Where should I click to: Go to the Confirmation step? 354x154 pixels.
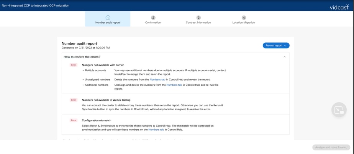click(153, 19)
